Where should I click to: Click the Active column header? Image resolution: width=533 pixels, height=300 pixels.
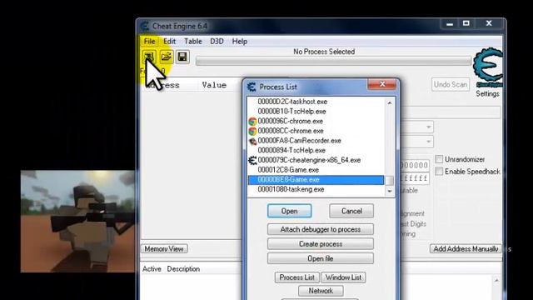(x=152, y=269)
